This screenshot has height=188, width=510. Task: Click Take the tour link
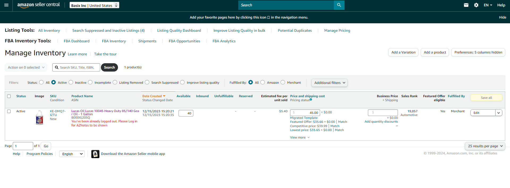tap(105, 54)
